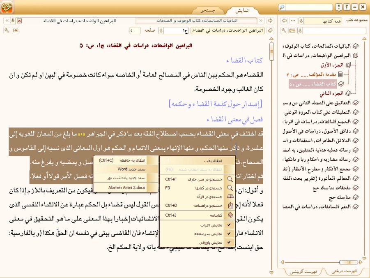
Task: Click the wrench icon at far left of toolbar
Action: pyautogui.click(x=7, y=30)
